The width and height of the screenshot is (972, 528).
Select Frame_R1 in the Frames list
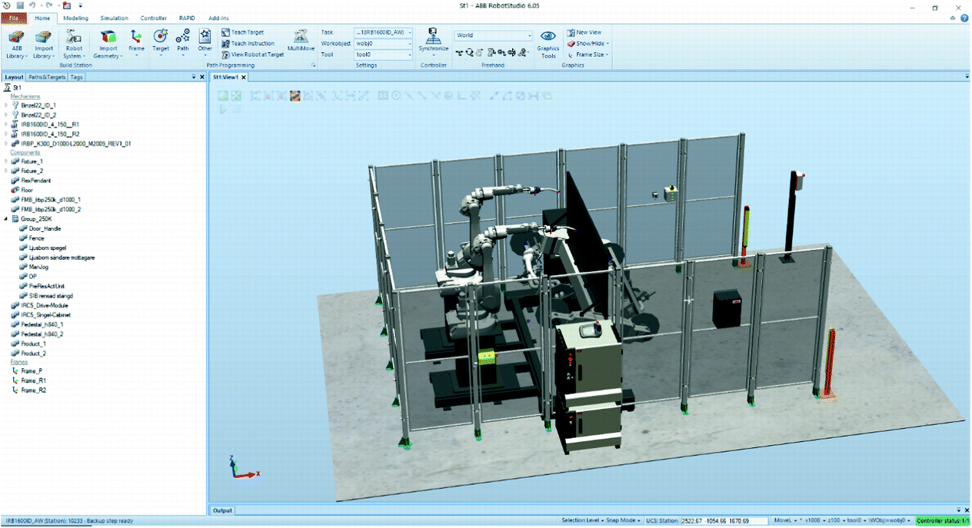pos(29,380)
